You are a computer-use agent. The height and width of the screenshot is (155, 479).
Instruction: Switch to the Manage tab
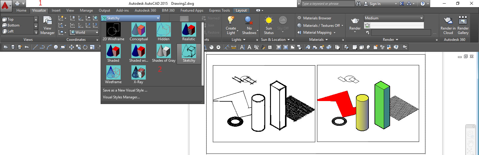pyautogui.click(x=86, y=10)
